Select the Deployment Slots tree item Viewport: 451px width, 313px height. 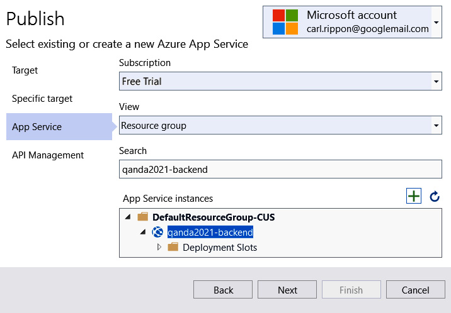(220, 247)
